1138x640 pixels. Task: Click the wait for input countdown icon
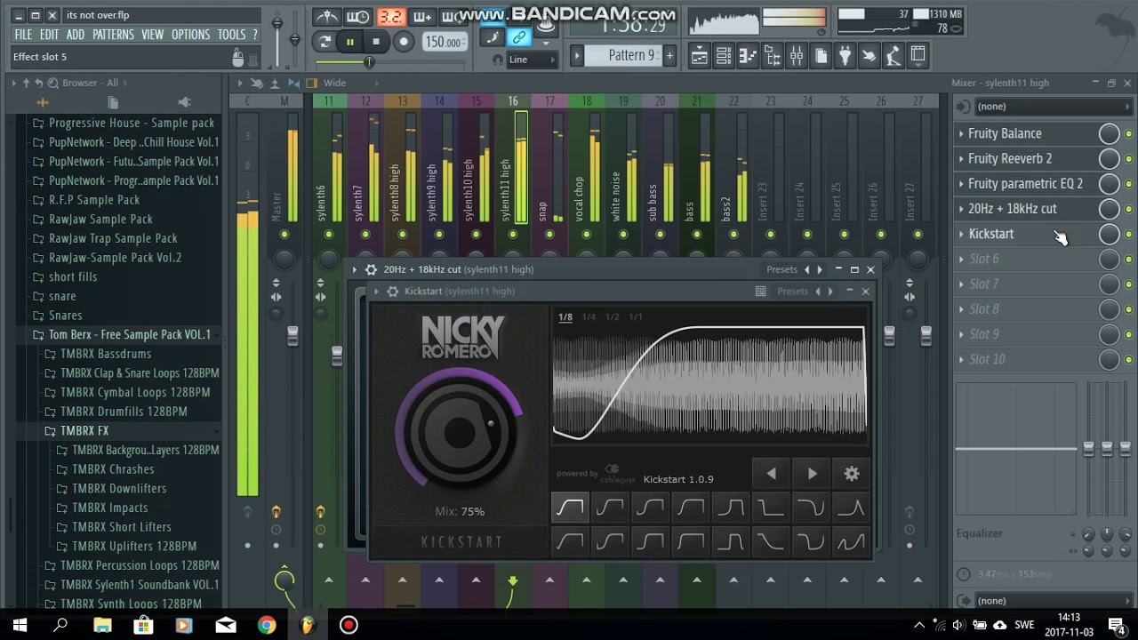click(358, 17)
